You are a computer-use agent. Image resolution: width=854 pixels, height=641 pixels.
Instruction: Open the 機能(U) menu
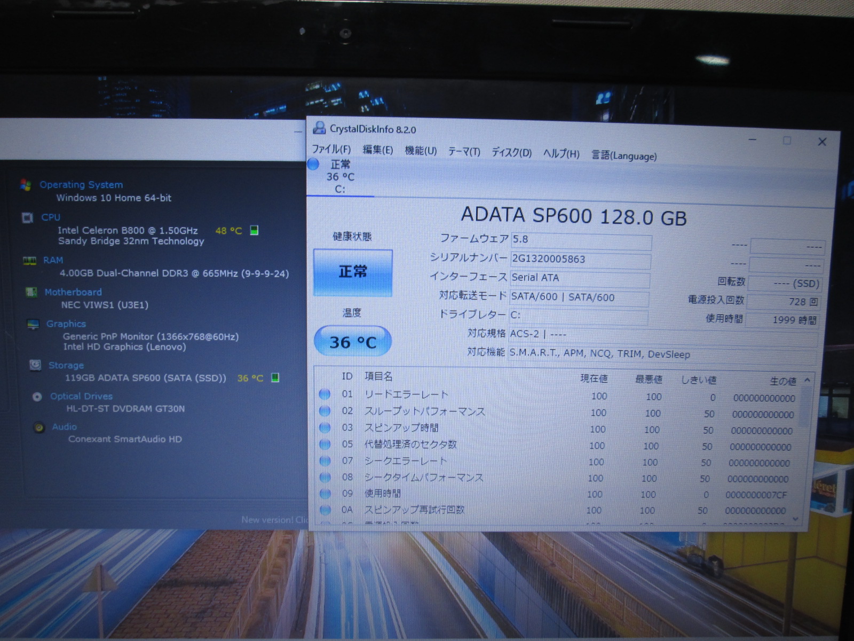click(x=421, y=151)
